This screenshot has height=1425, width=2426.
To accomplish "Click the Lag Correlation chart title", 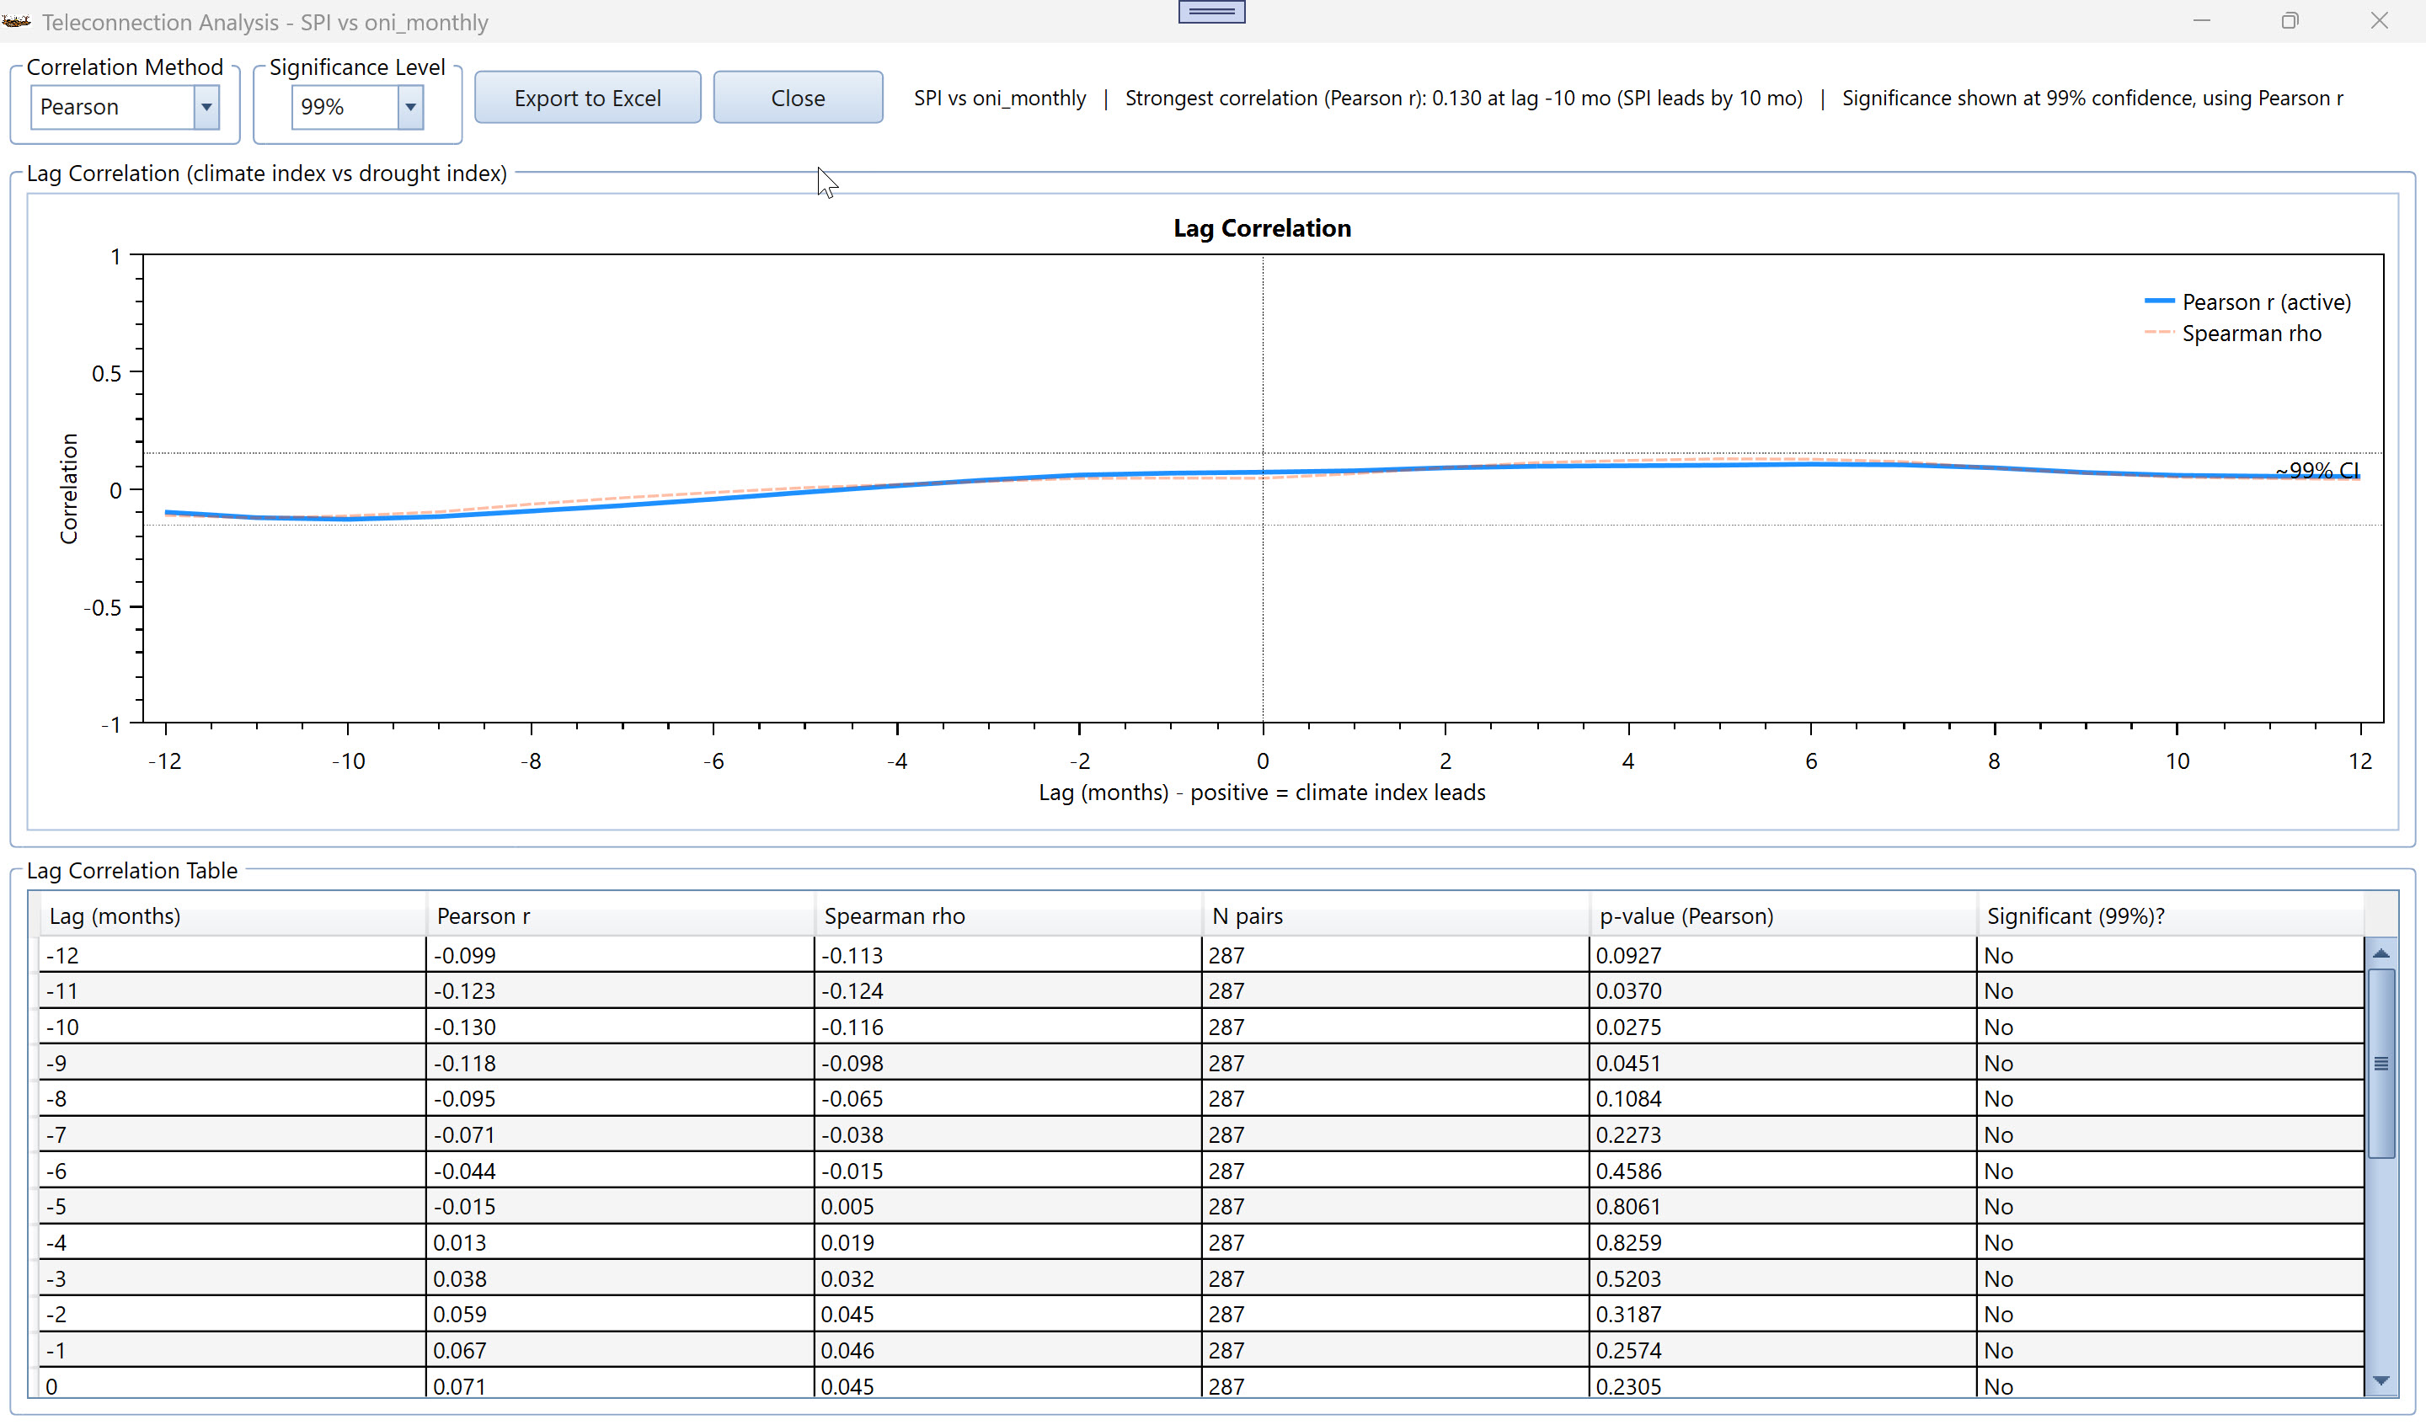I will pyautogui.click(x=1262, y=227).
